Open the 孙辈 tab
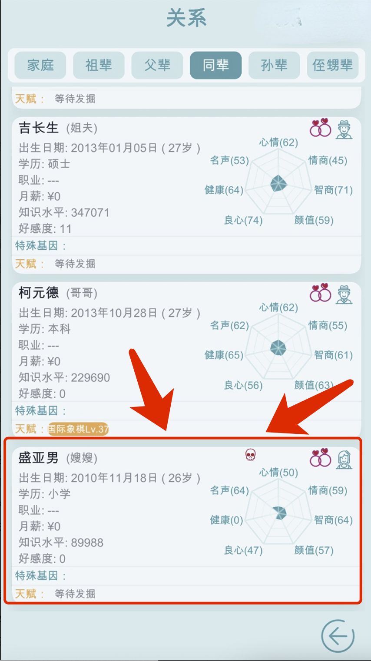Screen dimensions: 371x661 click(x=274, y=65)
